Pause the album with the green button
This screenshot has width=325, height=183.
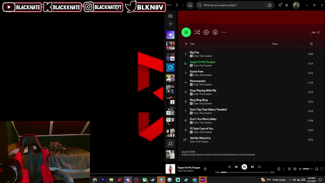(x=186, y=32)
